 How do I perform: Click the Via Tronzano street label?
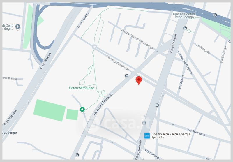196,132
